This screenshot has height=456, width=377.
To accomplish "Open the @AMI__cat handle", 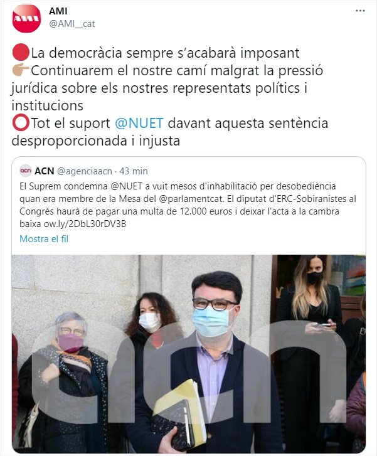I will click(72, 24).
